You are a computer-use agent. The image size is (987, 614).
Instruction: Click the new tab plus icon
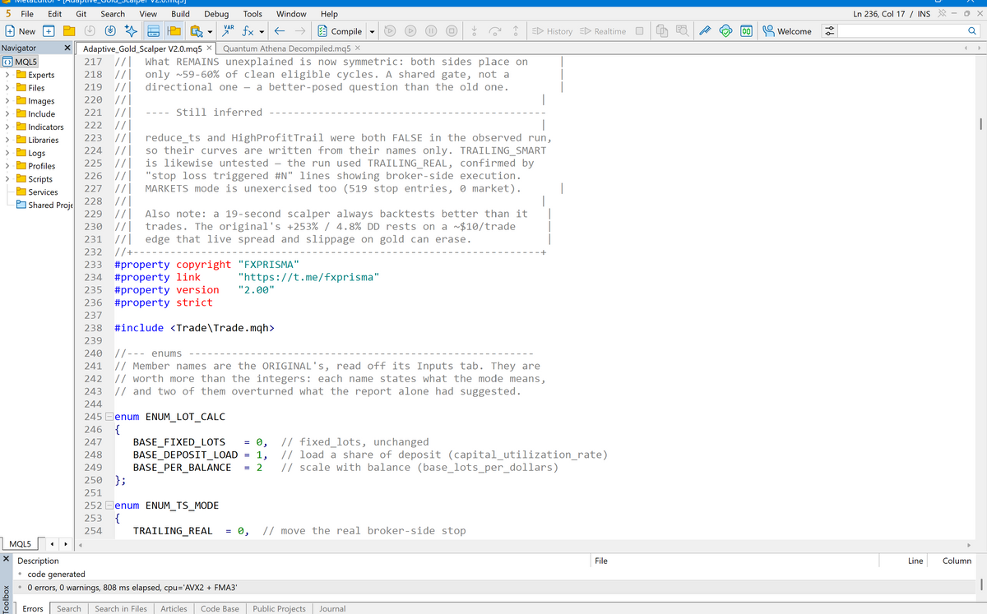(49, 31)
